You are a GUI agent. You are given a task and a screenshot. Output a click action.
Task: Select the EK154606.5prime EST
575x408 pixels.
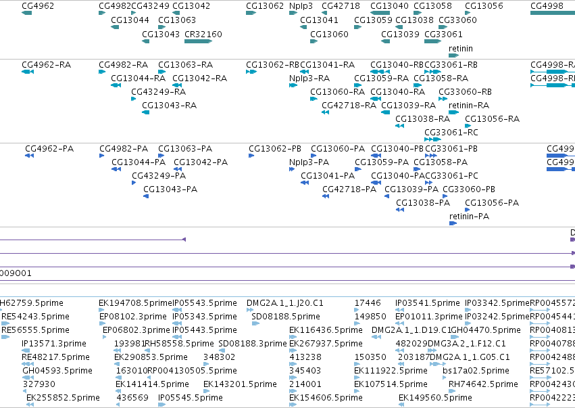pos(326,398)
